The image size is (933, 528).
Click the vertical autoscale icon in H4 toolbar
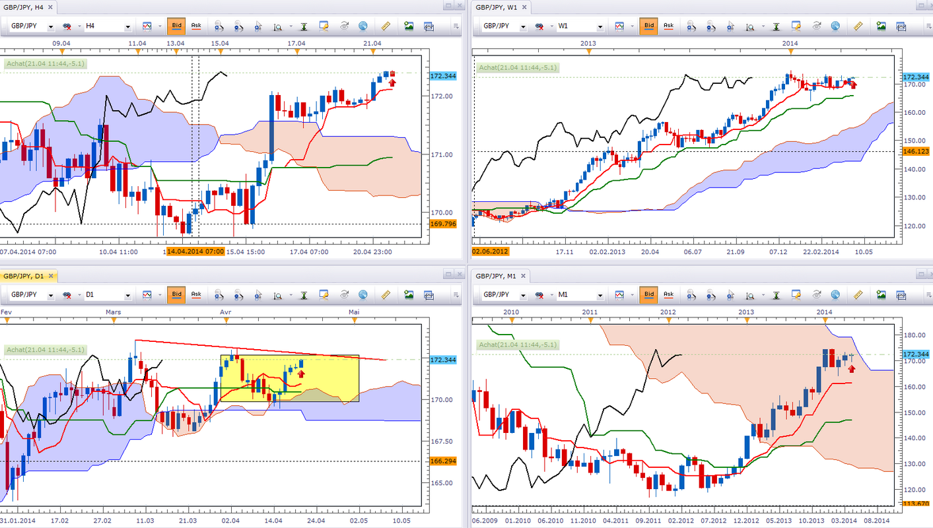304,26
